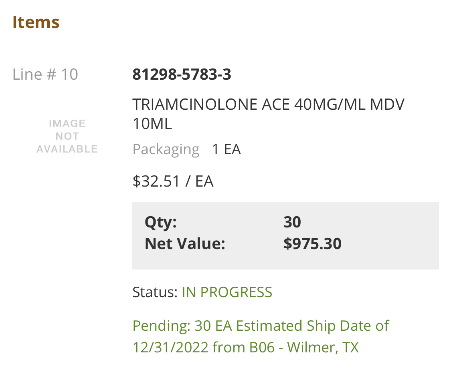Image resolution: width=451 pixels, height=382 pixels.
Task: Click the 1 EA packaging value
Action: pos(226,149)
